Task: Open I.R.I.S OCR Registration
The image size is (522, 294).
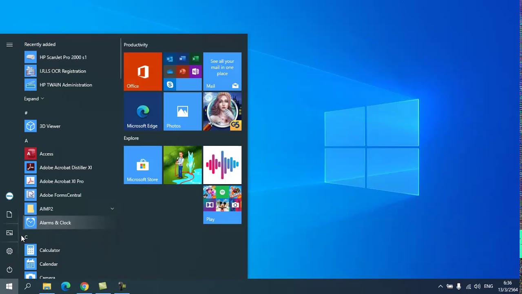Action: pos(70,71)
